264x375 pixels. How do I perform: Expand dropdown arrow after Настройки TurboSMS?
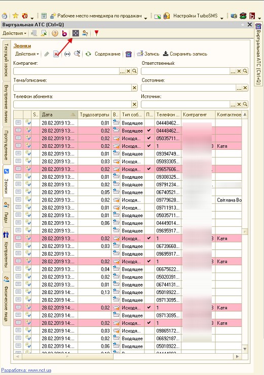[222, 18]
